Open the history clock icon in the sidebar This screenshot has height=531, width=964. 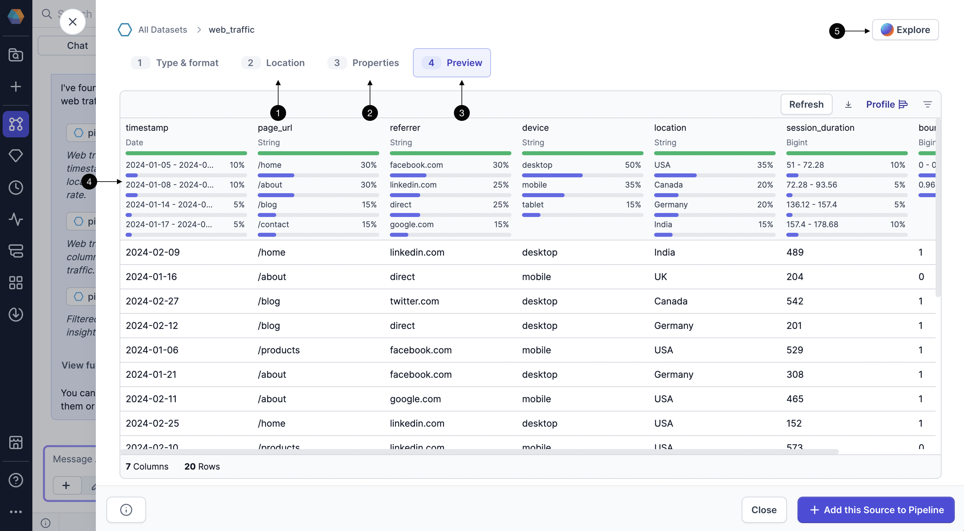pyautogui.click(x=16, y=188)
